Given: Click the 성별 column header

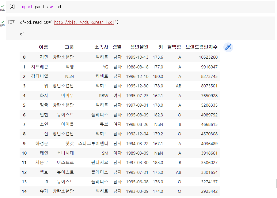Looking at the screenshot, I should click(x=117, y=47).
